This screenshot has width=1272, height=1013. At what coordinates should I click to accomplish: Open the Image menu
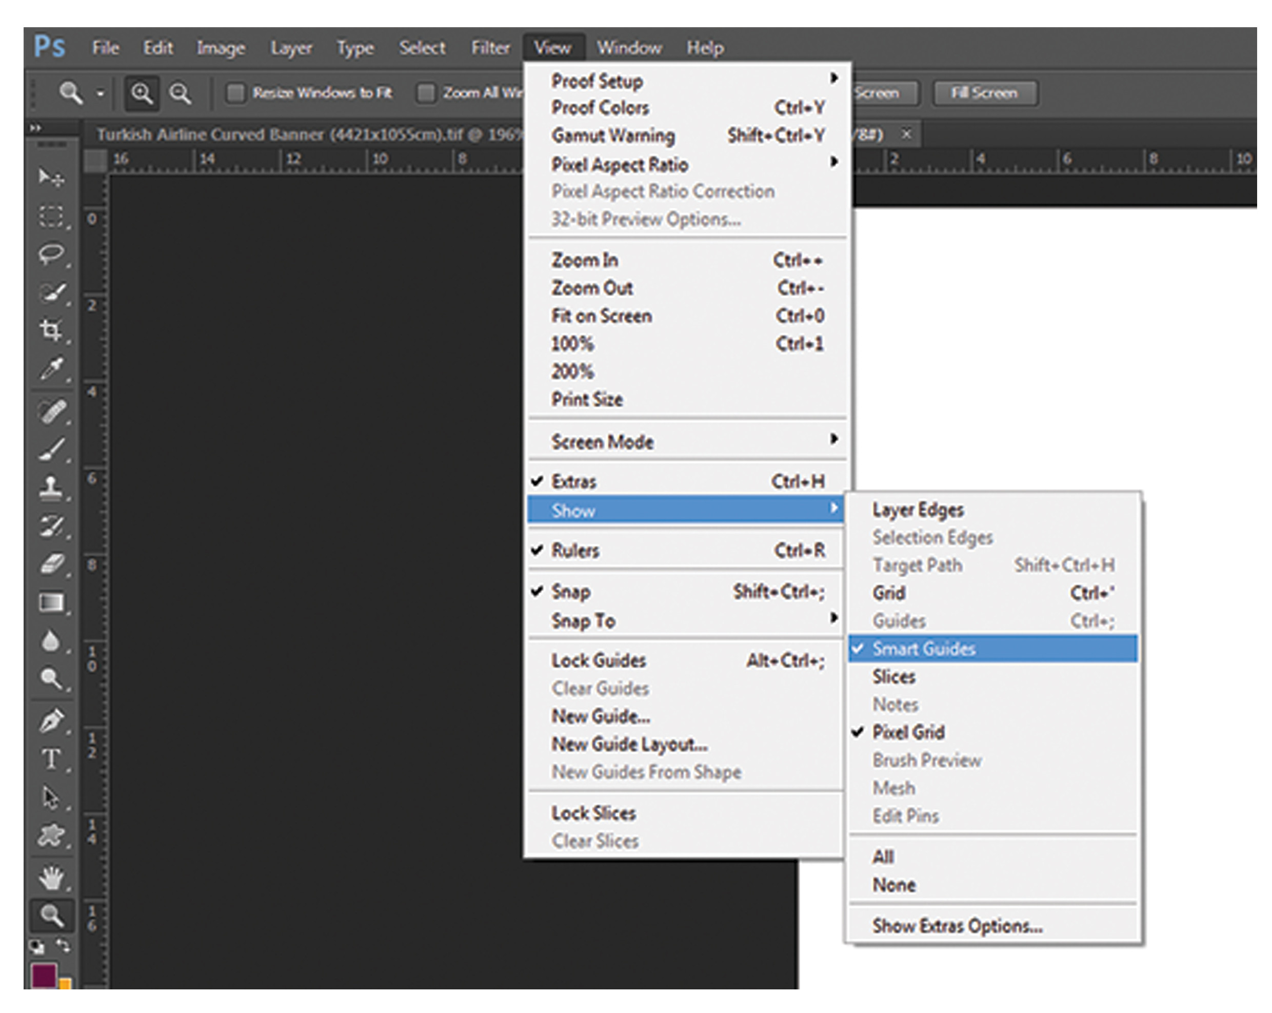click(x=221, y=48)
